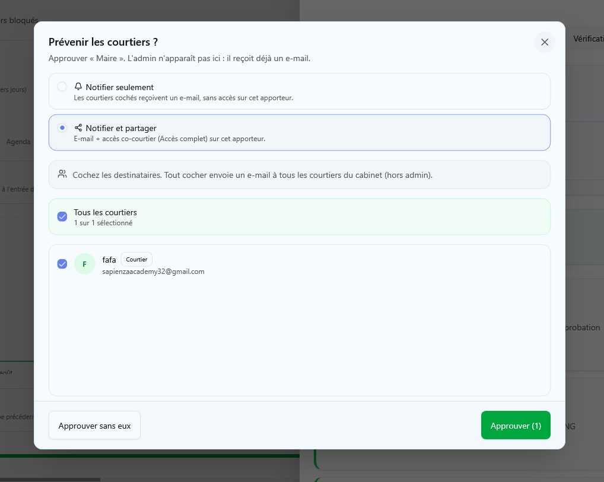This screenshot has height=482, width=604.
Task: Click the share icon beside Notifier et partager
Action: tap(78, 127)
